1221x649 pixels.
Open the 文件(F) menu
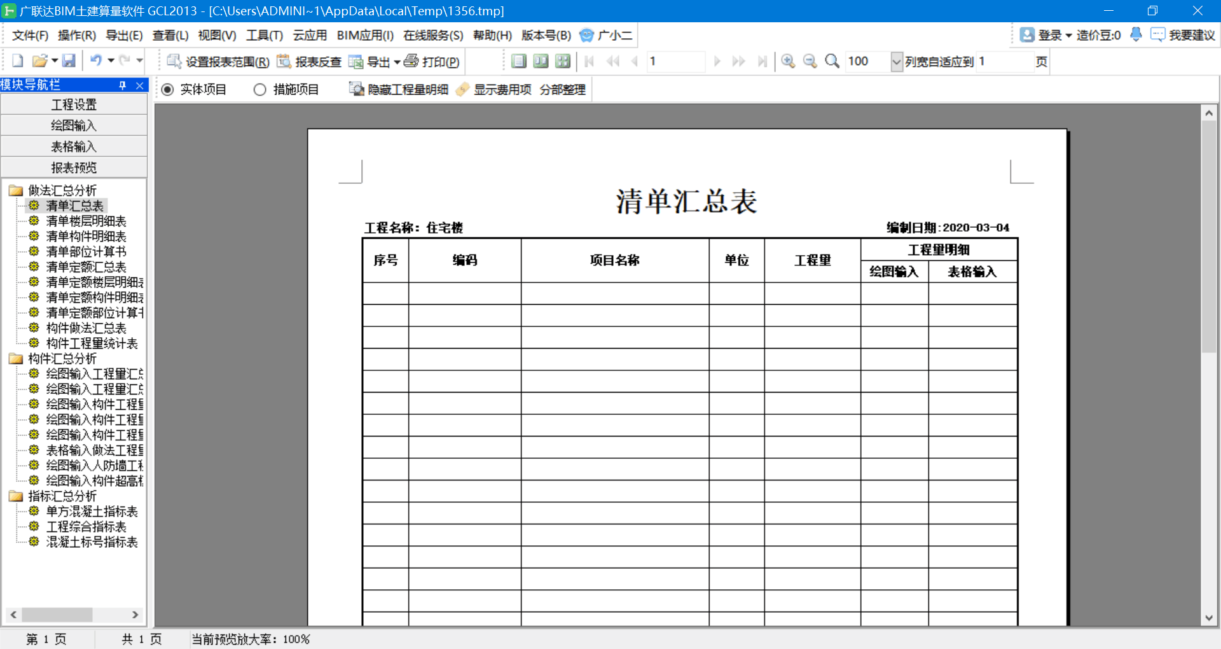pyautogui.click(x=30, y=35)
